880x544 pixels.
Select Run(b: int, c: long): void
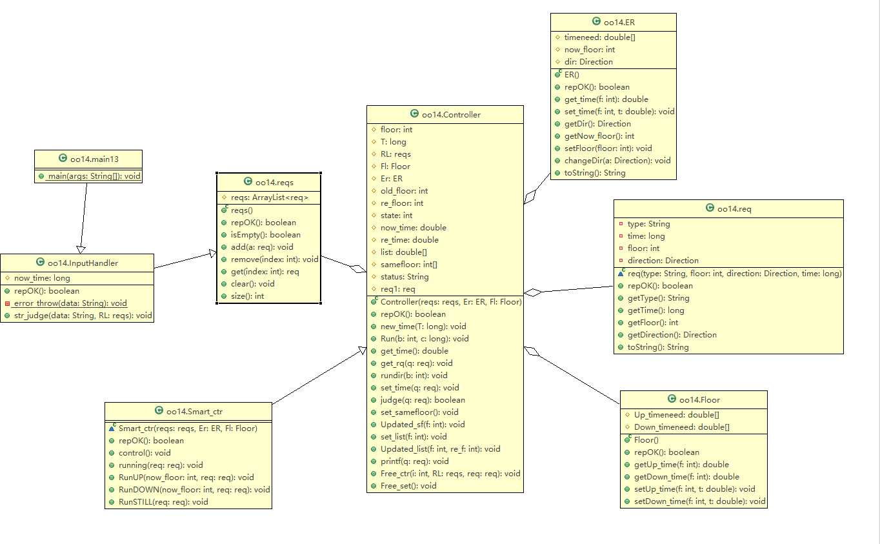pyautogui.click(x=425, y=339)
